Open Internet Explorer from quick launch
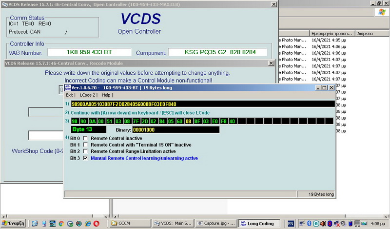The image size is (390, 229). click(88, 224)
